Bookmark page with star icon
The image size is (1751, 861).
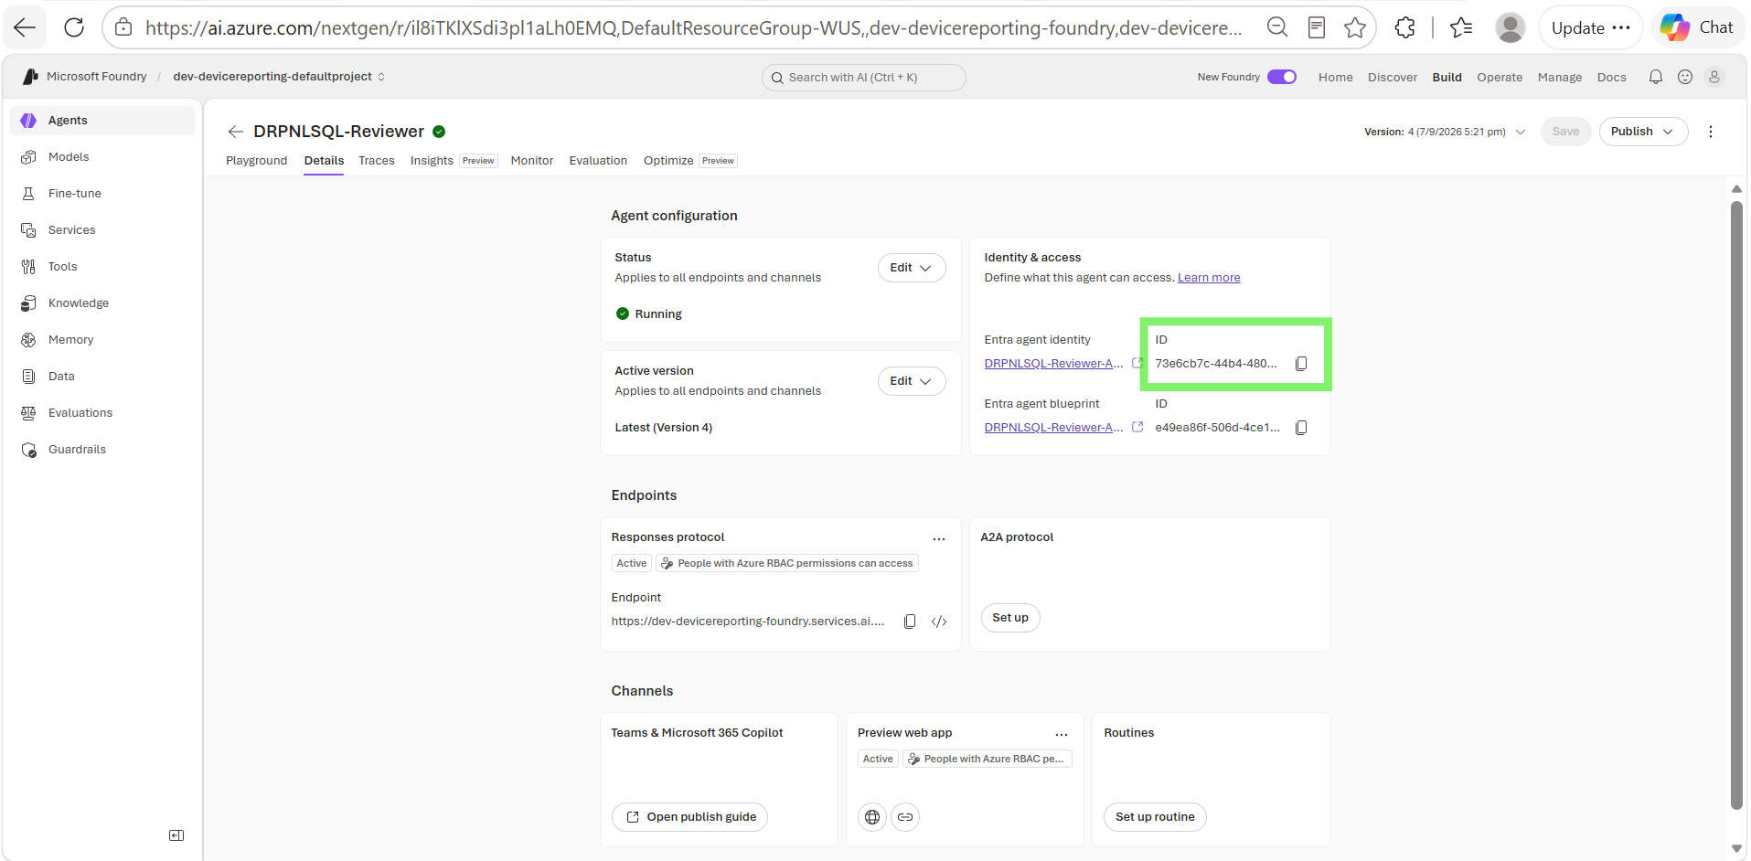1355,27
